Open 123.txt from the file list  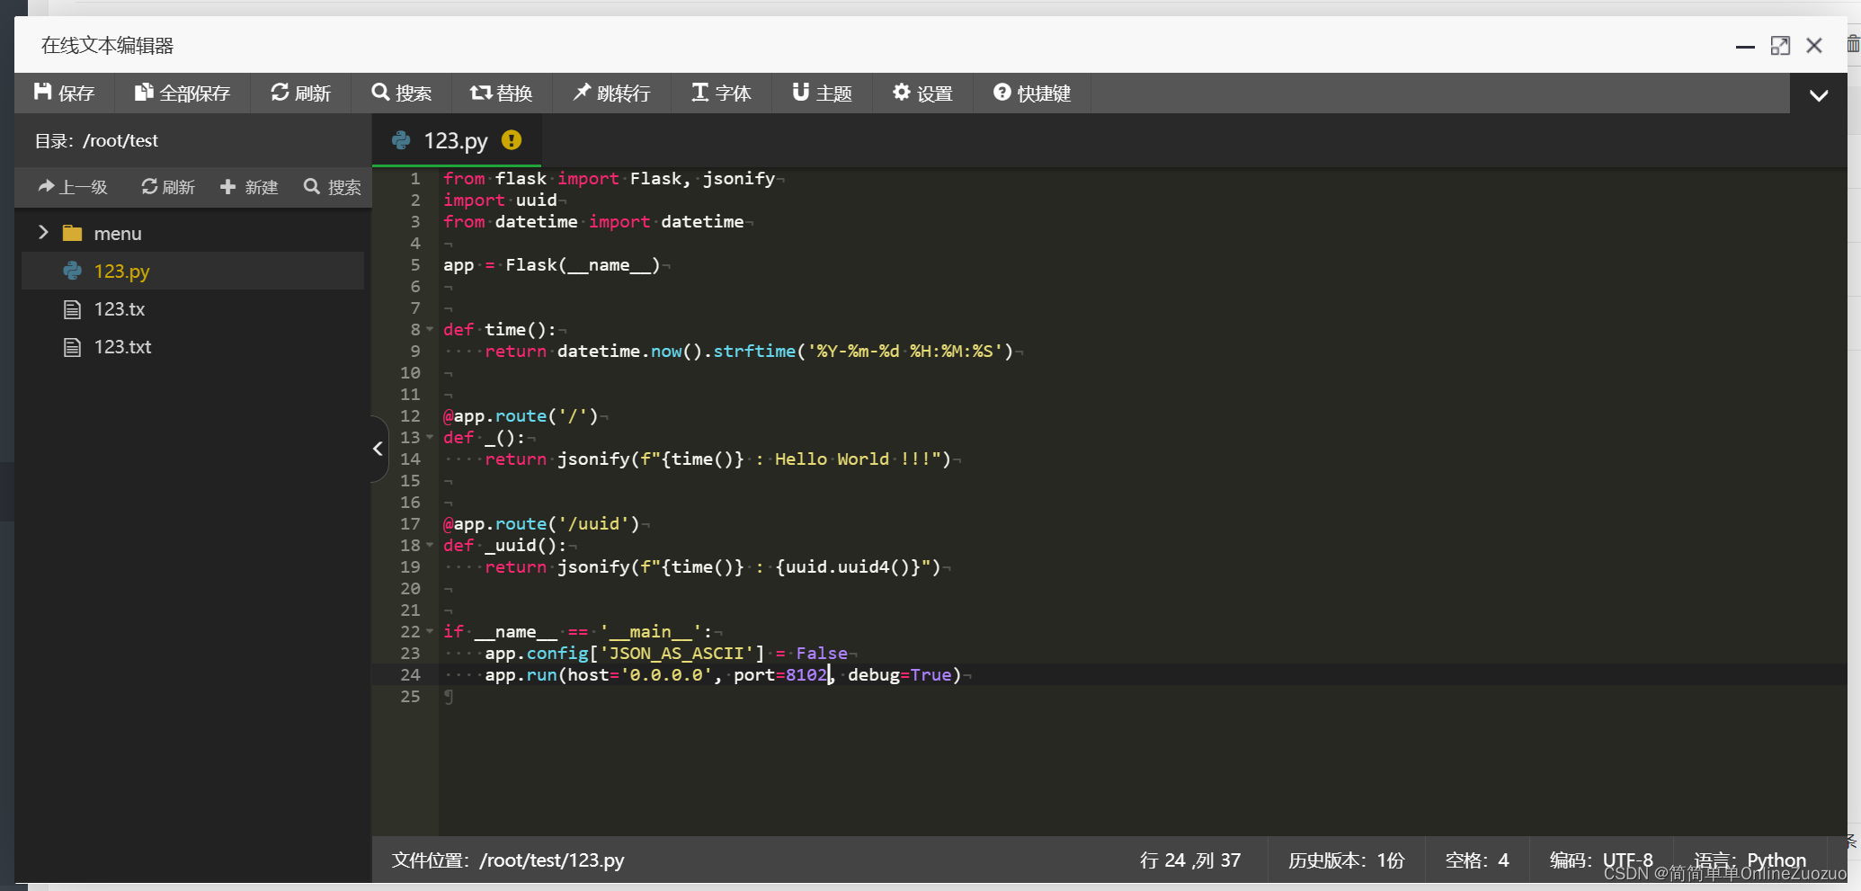[122, 347]
